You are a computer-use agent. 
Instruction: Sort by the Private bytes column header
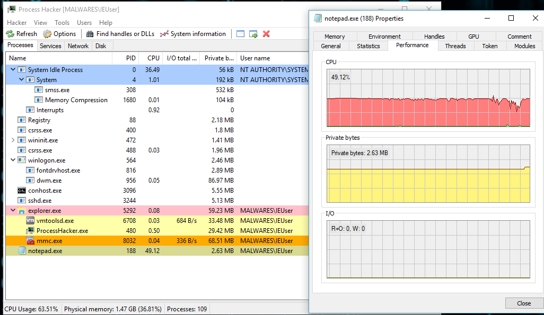pos(219,58)
